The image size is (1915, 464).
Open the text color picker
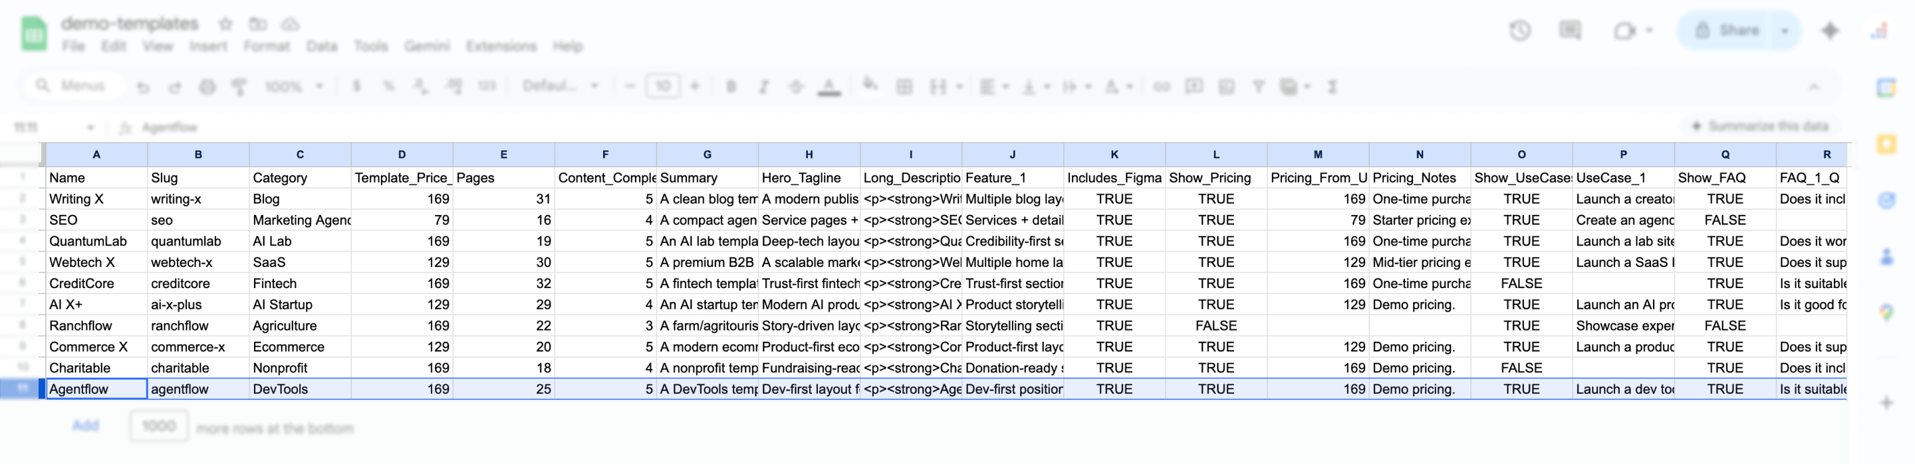[x=828, y=87]
